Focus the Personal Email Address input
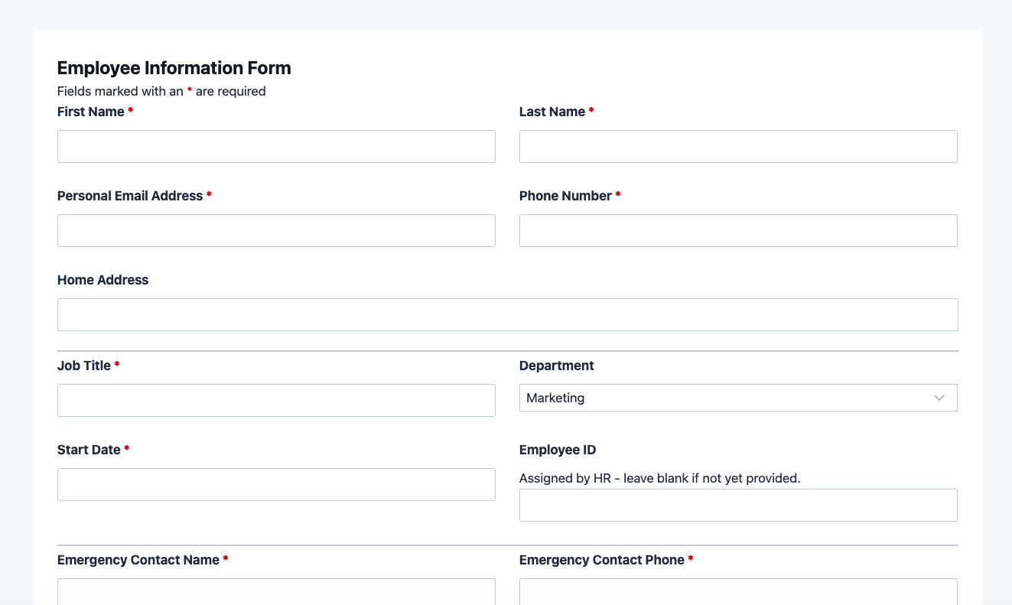Screen dimensions: 1012x605 click(x=276, y=230)
